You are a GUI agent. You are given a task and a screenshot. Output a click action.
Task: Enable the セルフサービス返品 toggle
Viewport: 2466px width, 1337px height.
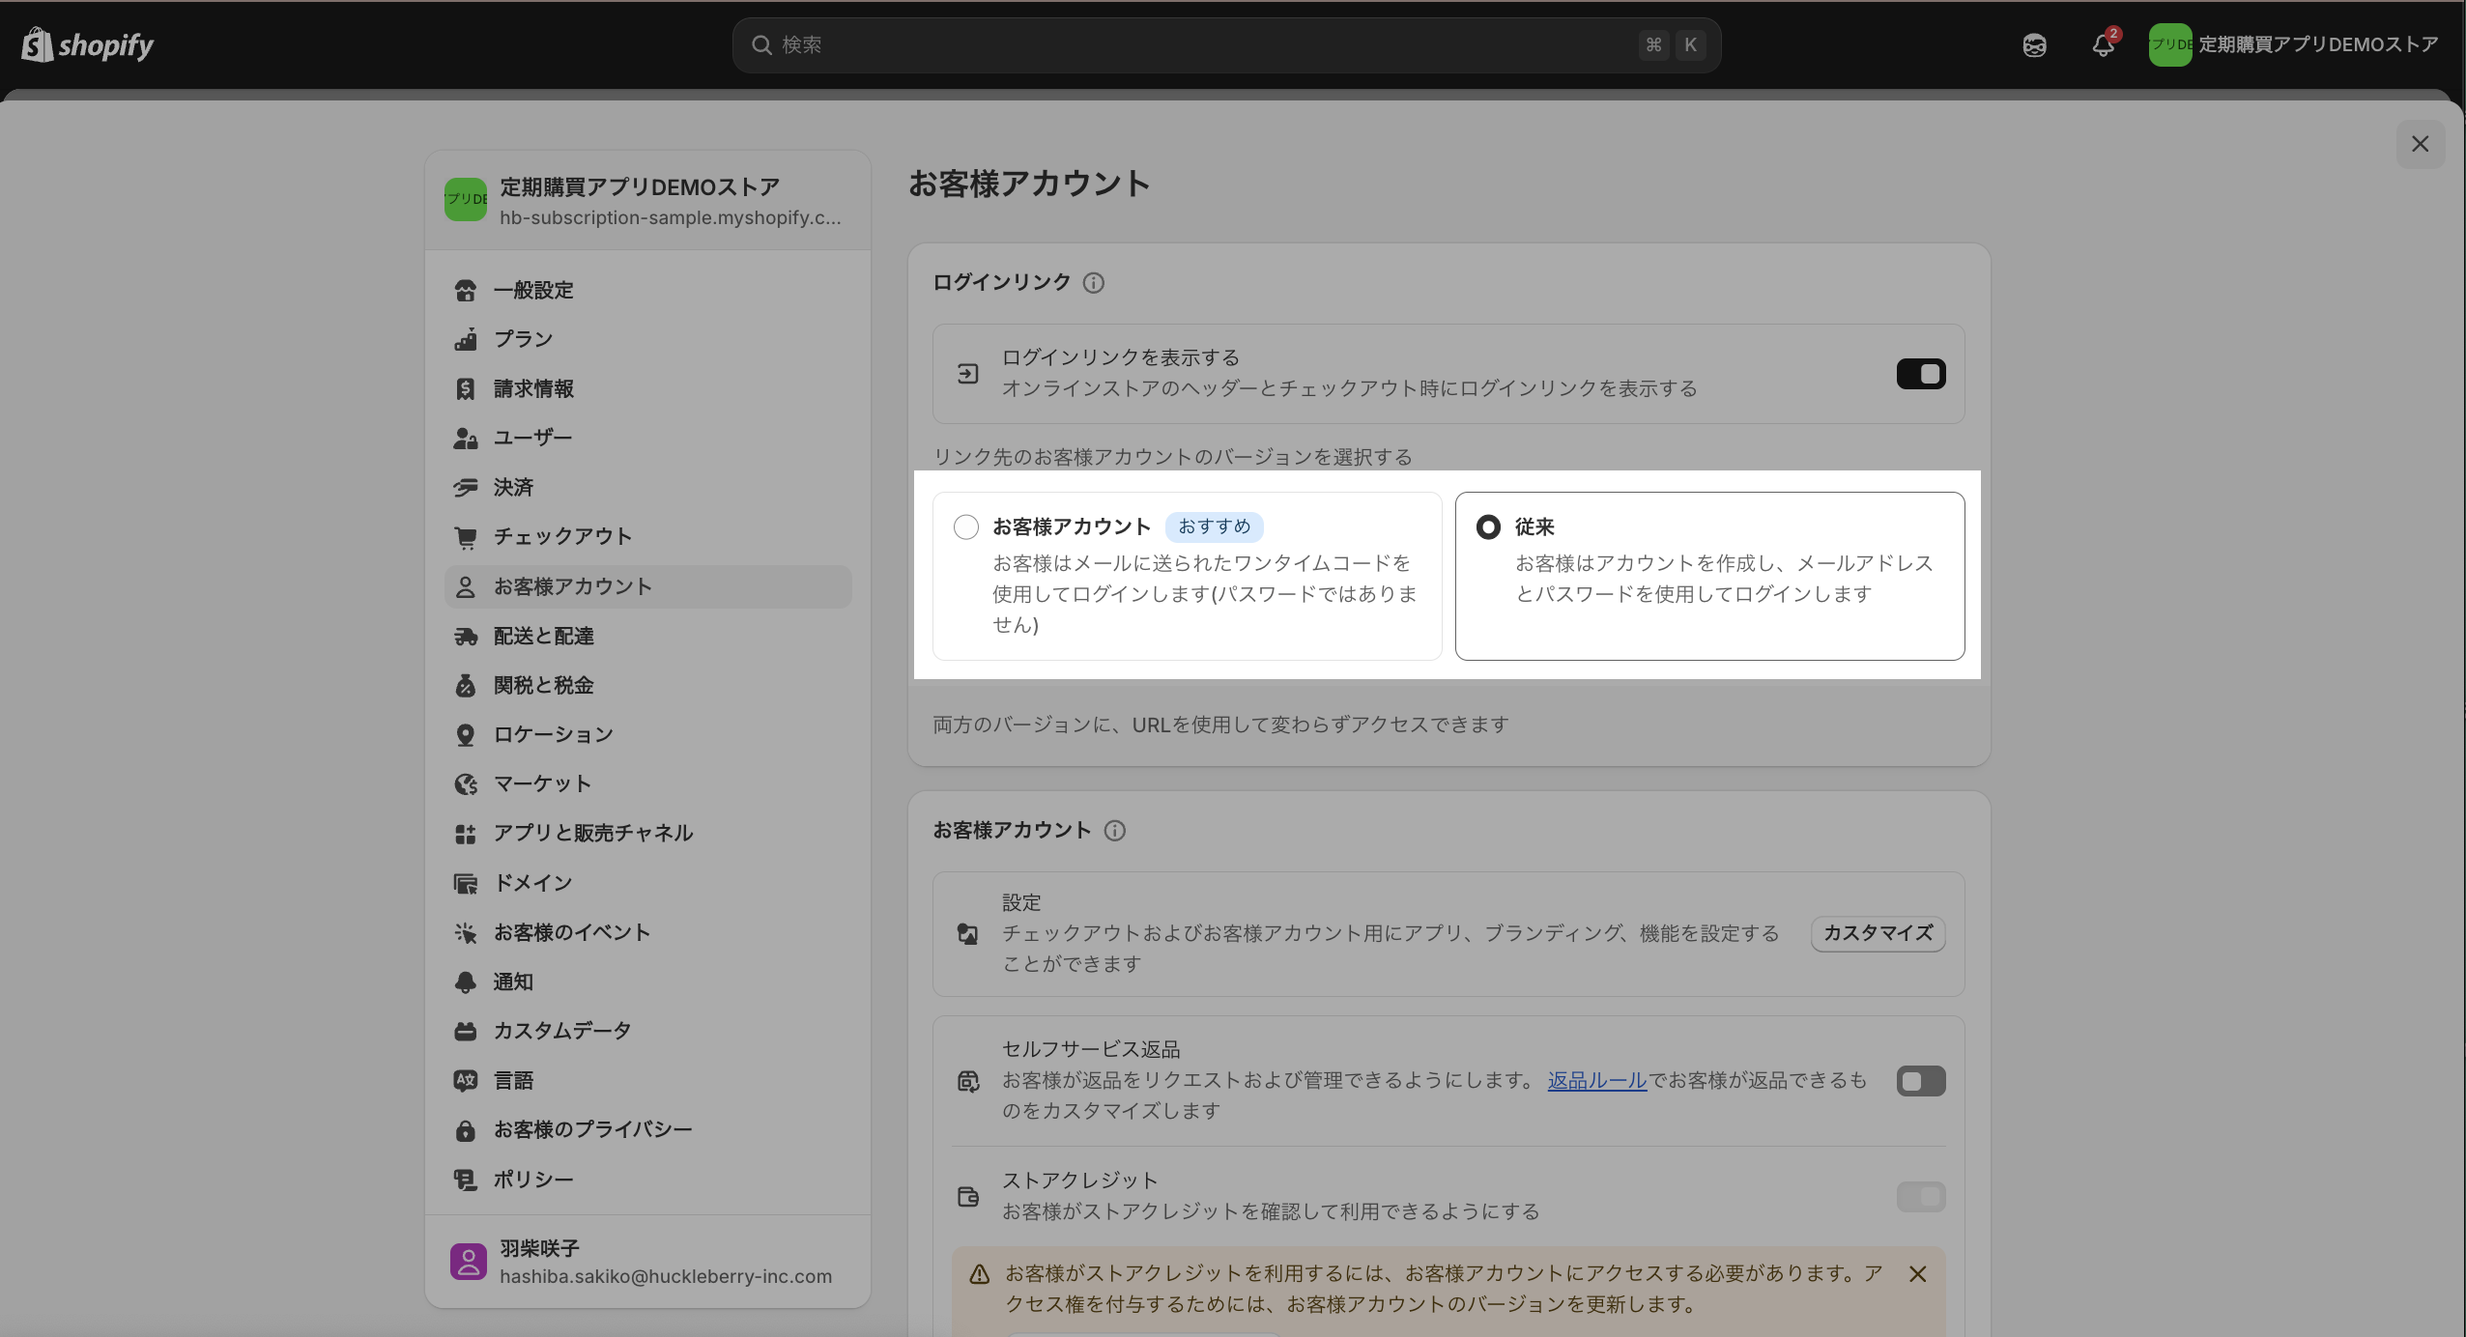coord(1920,1081)
